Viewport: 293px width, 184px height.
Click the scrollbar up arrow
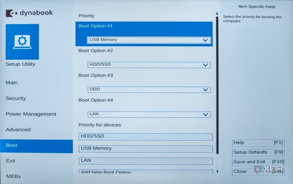(x=217, y=14)
